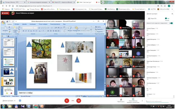Click Chrome home icon

[x=13, y=6]
